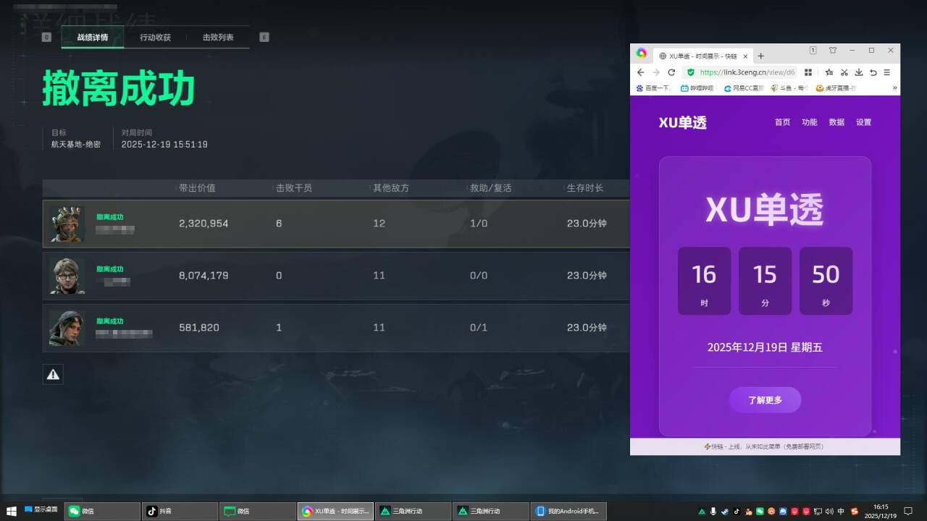Open browser downloads via the download arrow icon
This screenshot has width=927, height=521.
tap(859, 72)
